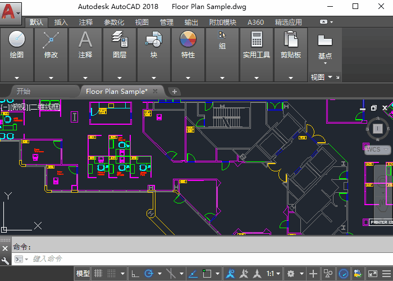Open the 注释 (Annotation) panel icon
This screenshot has height=281, width=393.
pyautogui.click(x=85, y=39)
